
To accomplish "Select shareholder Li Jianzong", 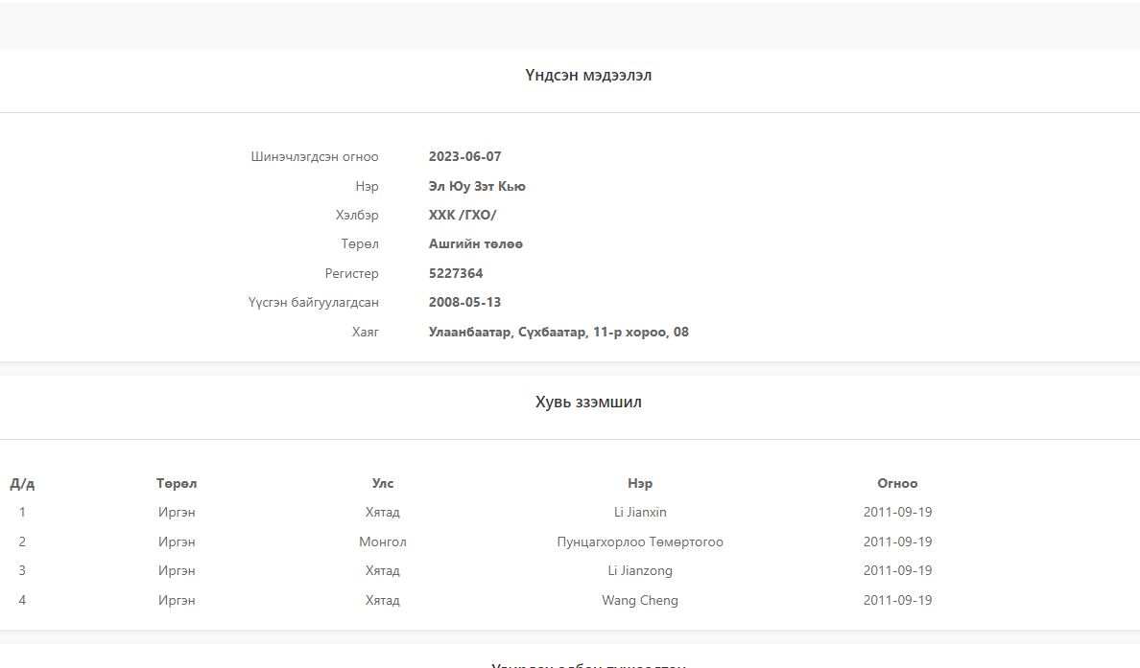I will [x=640, y=570].
